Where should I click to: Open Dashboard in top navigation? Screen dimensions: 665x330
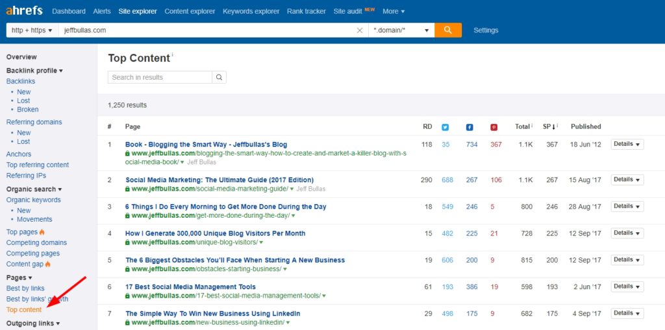tap(69, 12)
